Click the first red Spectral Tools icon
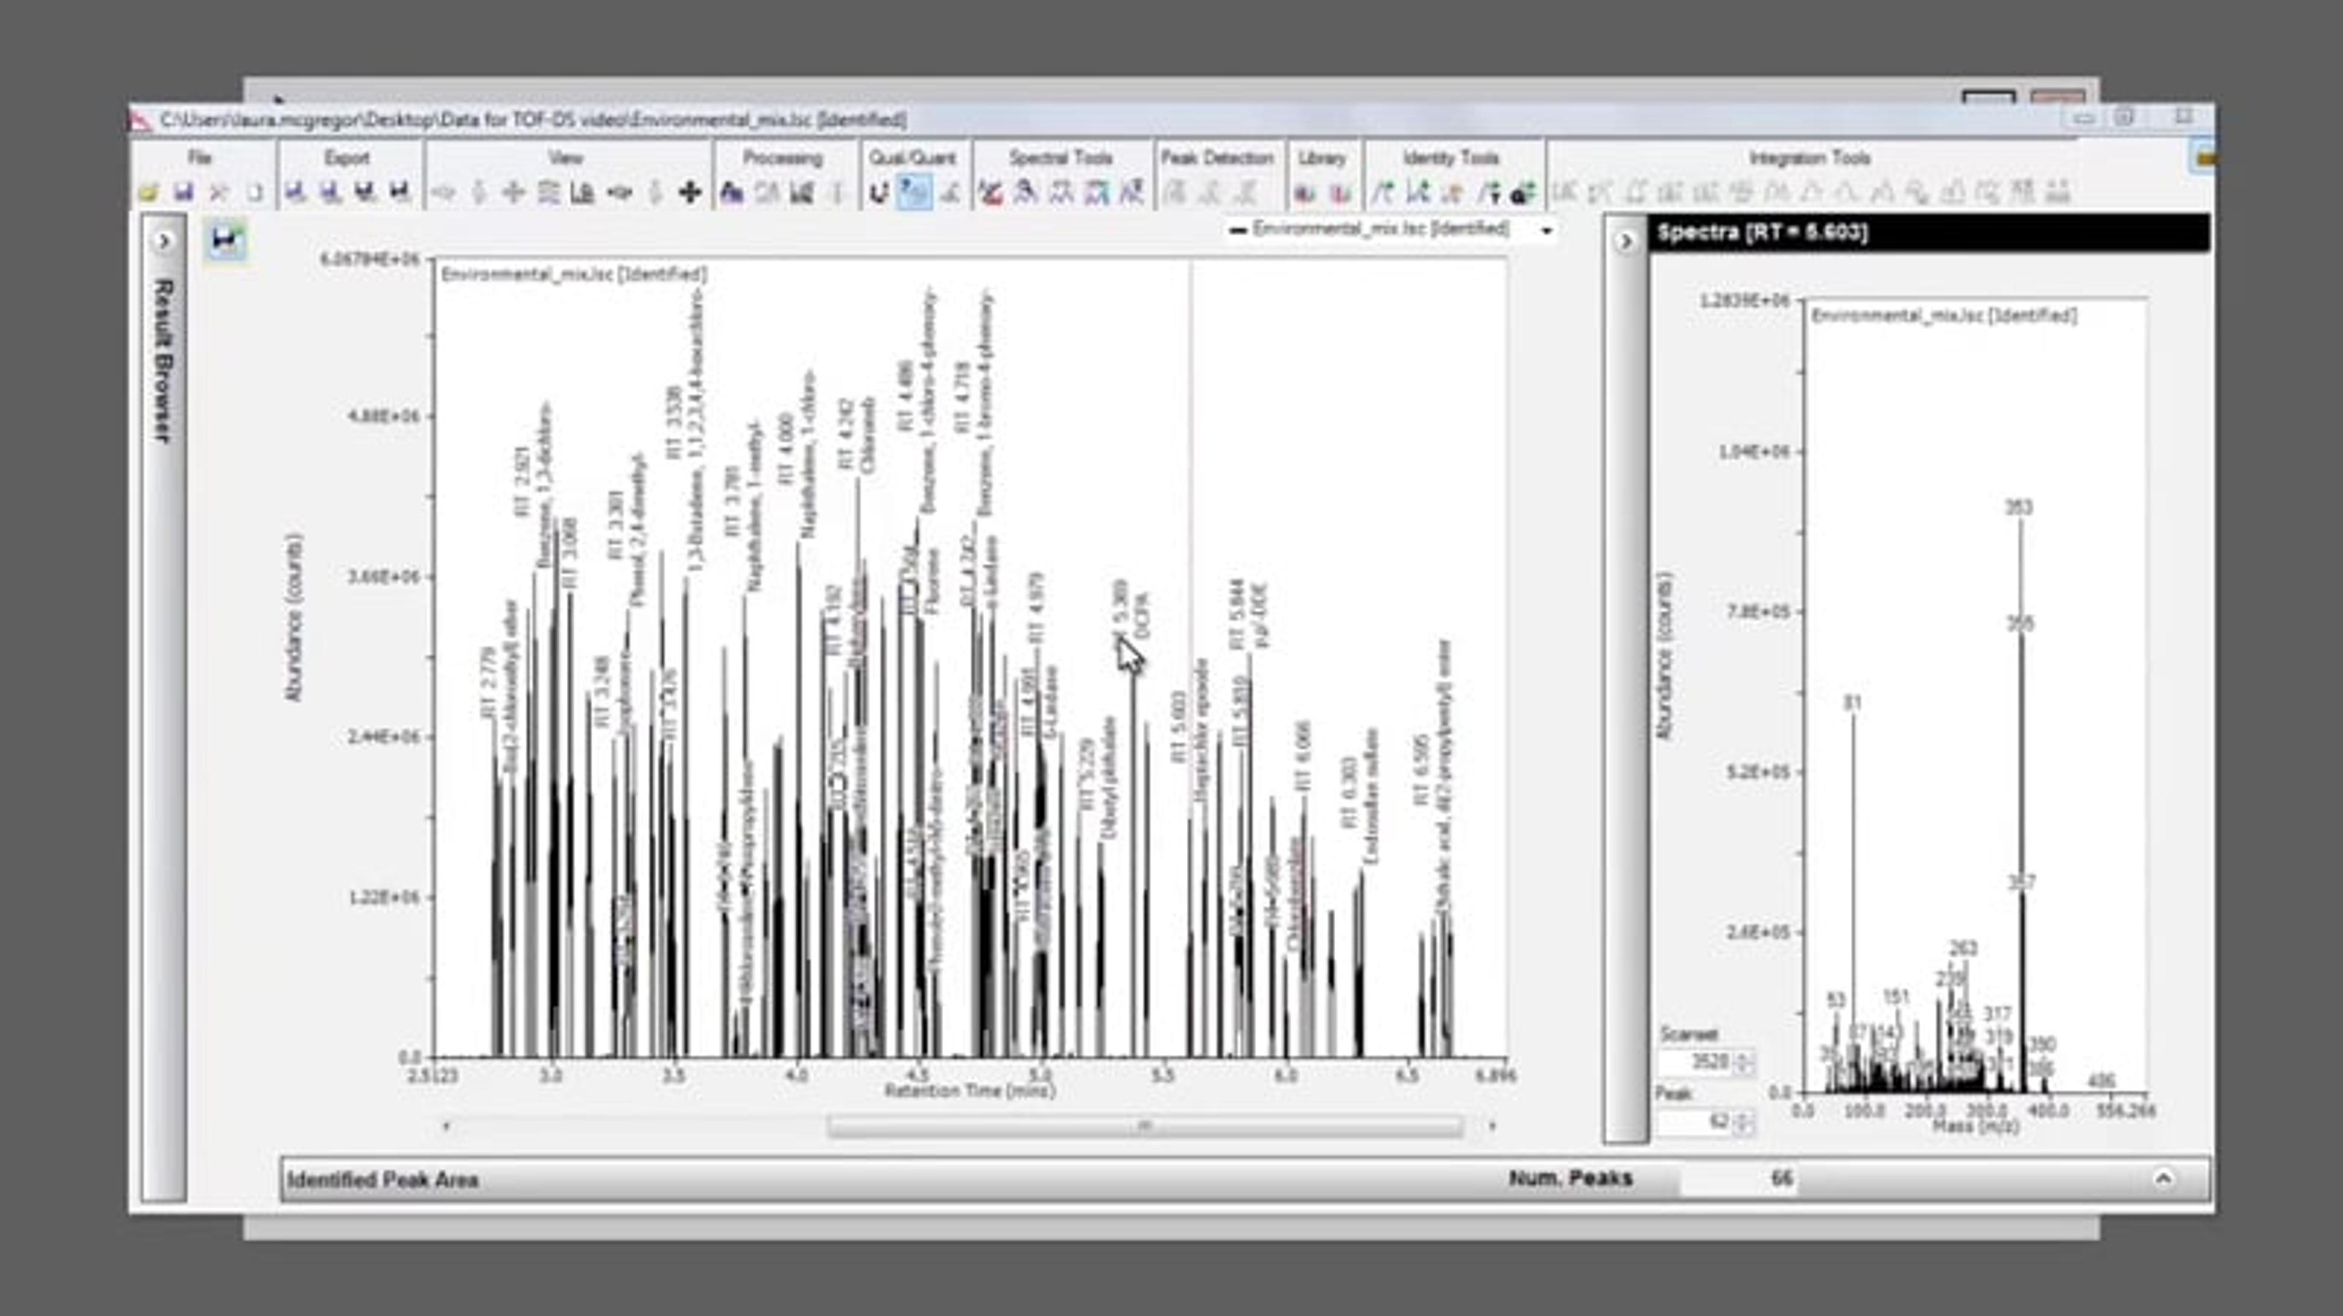This screenshot has height=1316, width=2343. tap(990, 192)
